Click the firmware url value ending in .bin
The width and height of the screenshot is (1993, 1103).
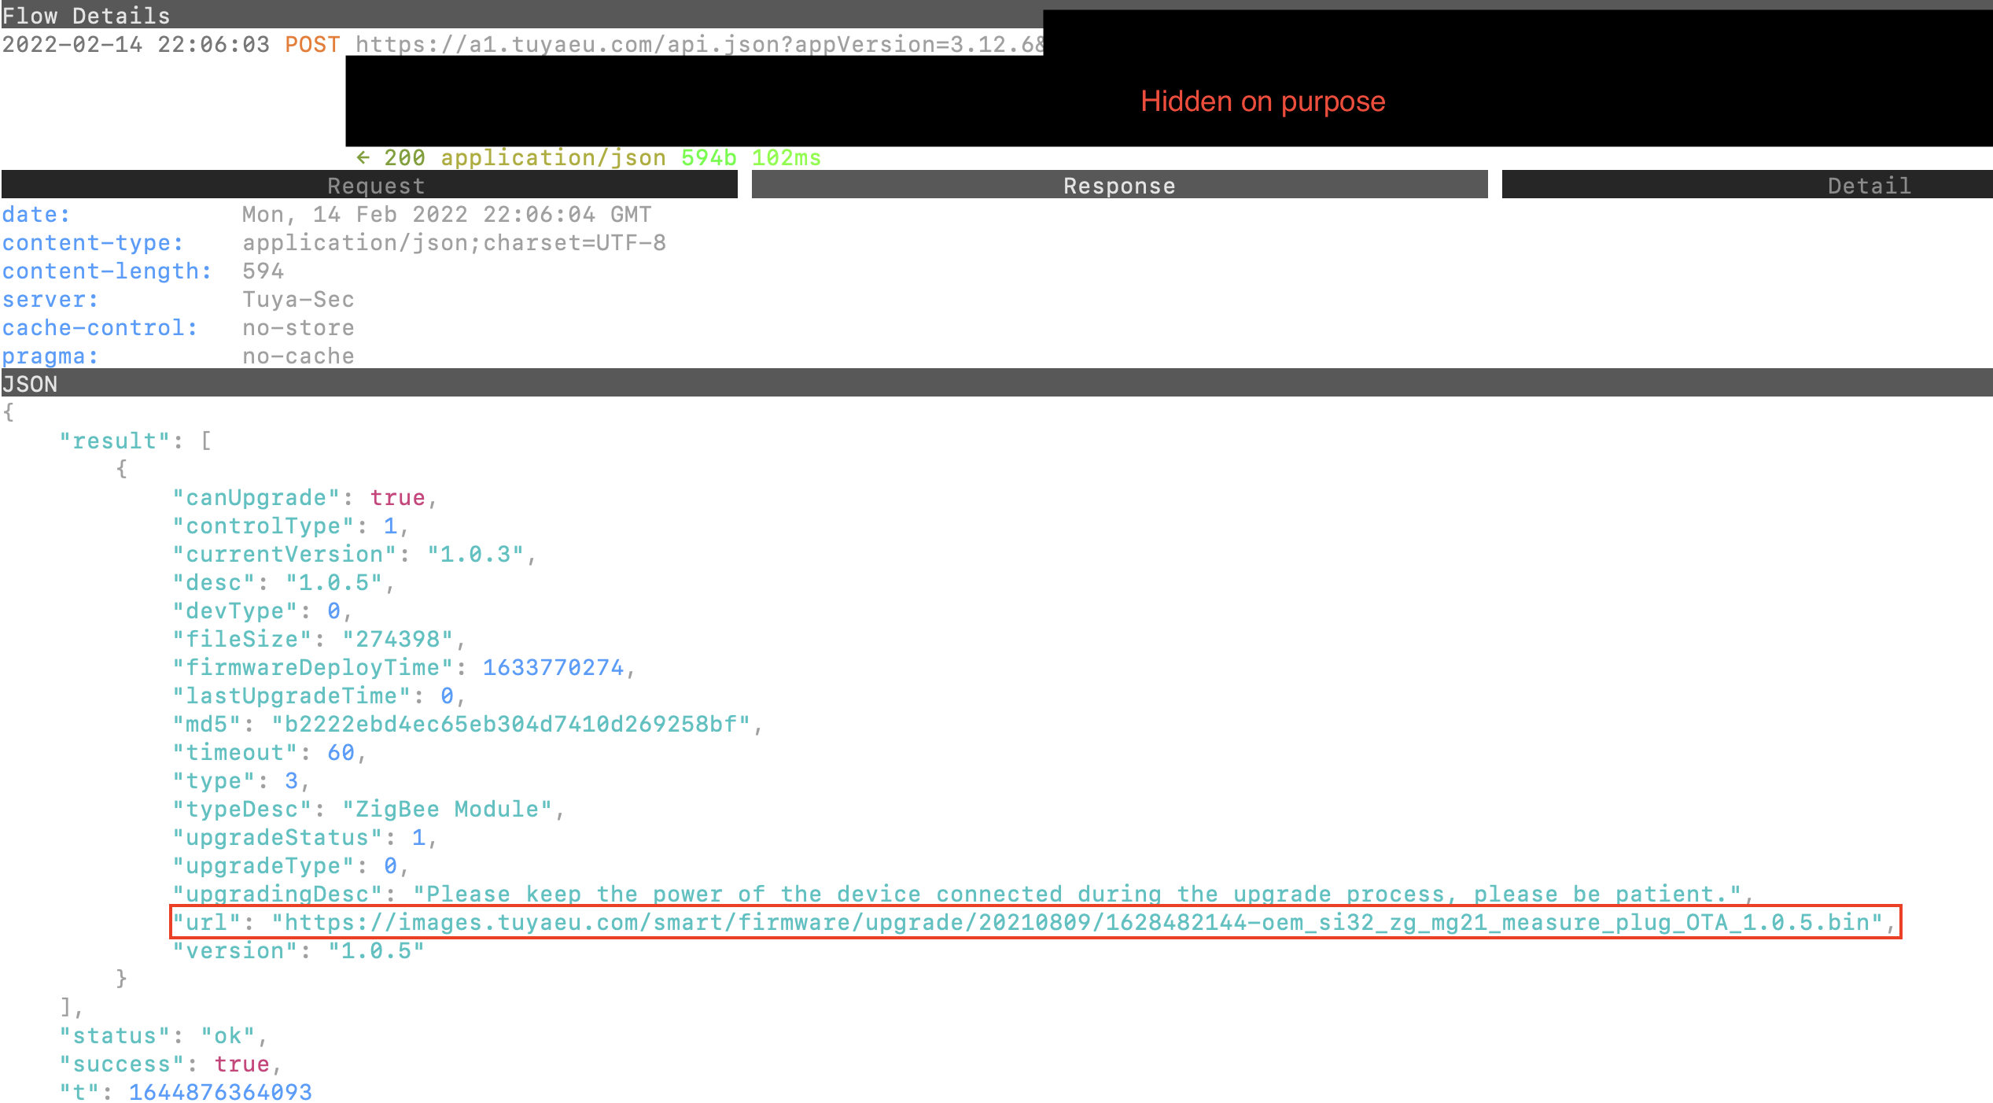click(1078, 922)
